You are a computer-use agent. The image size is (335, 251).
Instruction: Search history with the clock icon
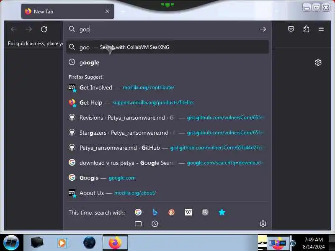point(155,224)
